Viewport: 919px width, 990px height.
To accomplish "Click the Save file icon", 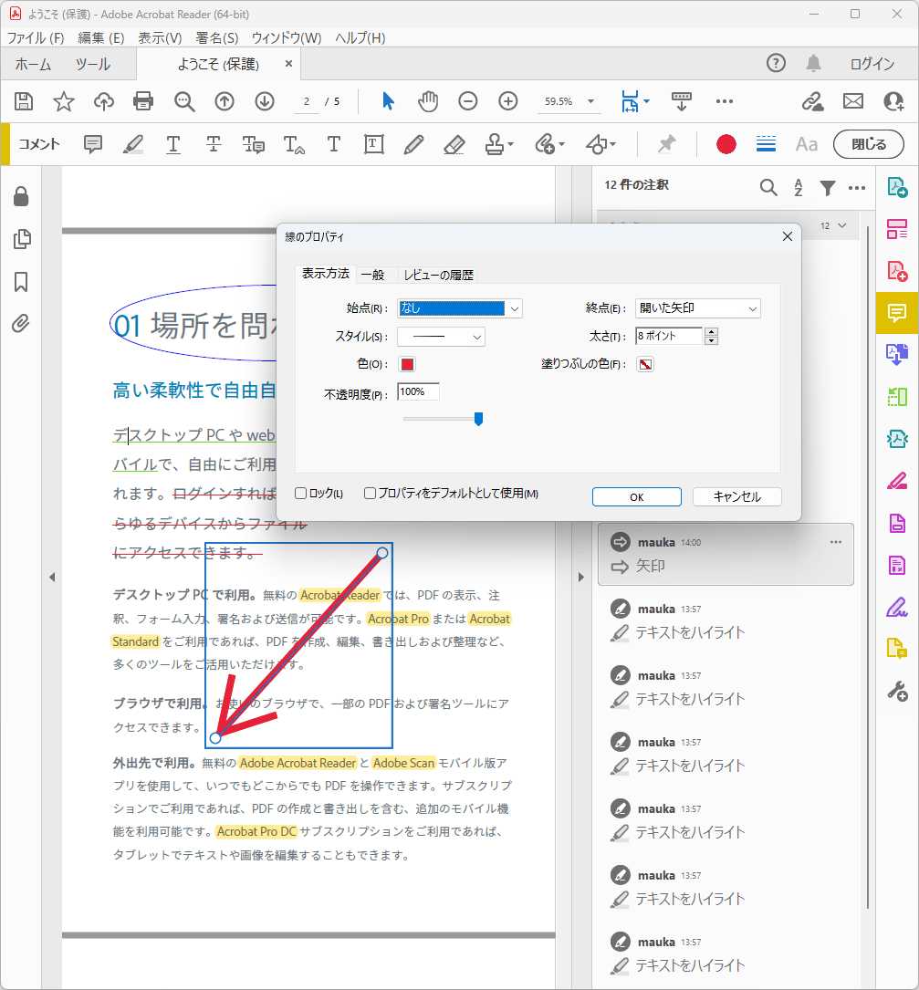I will click(24, 101).
